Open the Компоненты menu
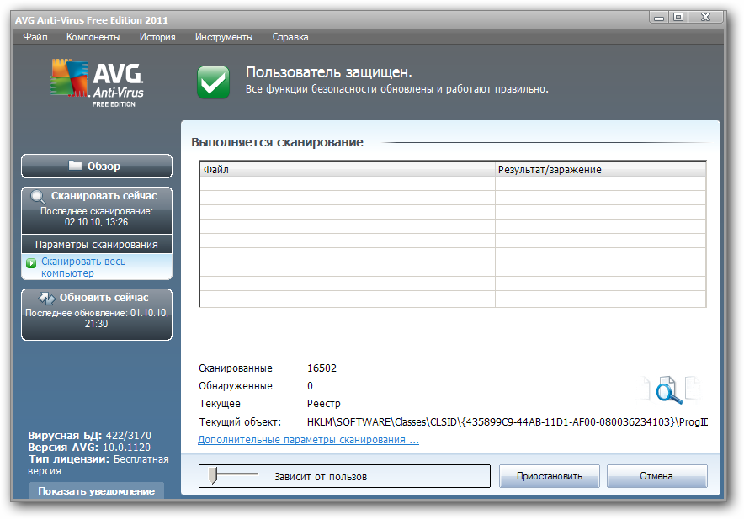Viewport: 744px width, 519px height. 93,37
